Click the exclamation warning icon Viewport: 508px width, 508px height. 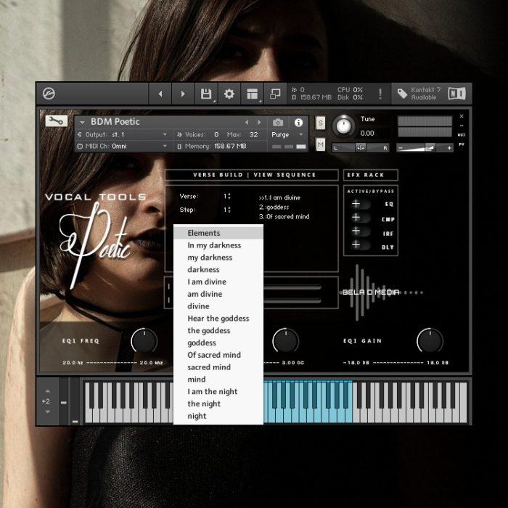click(x=380, y=94)
